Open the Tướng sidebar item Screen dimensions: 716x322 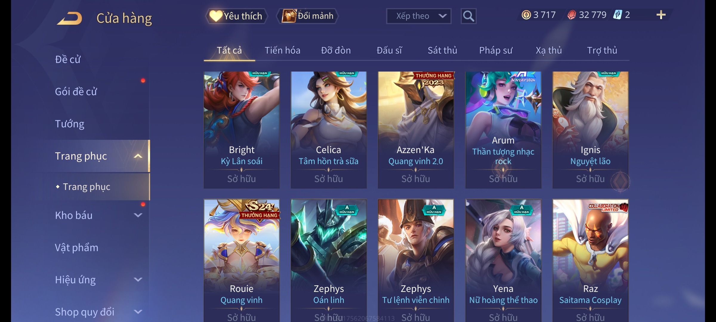[x=70, y=124]
